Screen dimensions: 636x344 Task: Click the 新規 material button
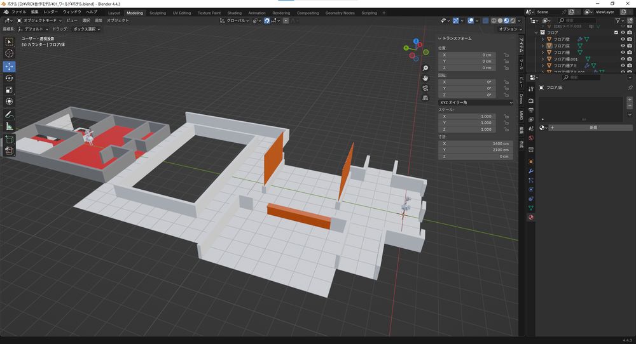click(593, 128)
